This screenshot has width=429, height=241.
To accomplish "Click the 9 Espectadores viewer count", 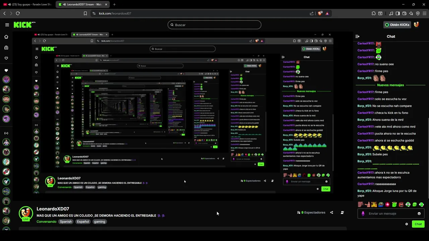I will (x=311, y=213).
